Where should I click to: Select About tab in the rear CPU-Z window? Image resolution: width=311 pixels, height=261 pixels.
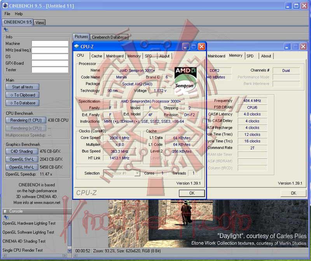click(266, 56)
